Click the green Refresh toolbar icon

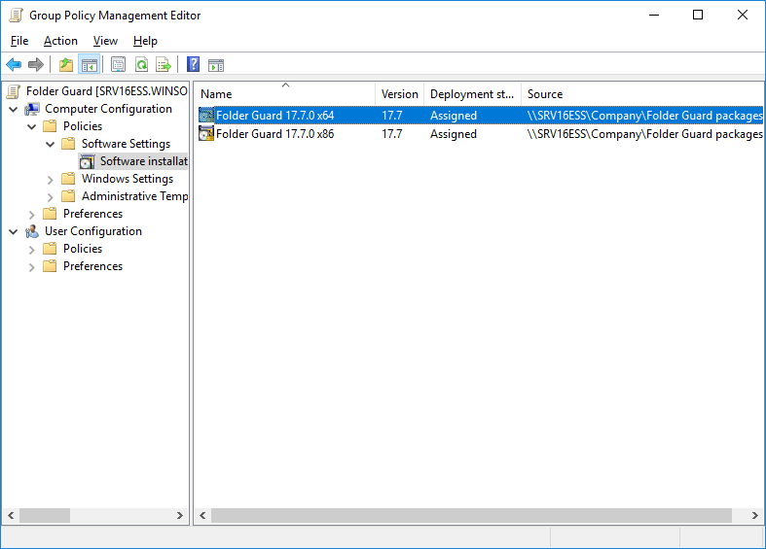(142, 64)
